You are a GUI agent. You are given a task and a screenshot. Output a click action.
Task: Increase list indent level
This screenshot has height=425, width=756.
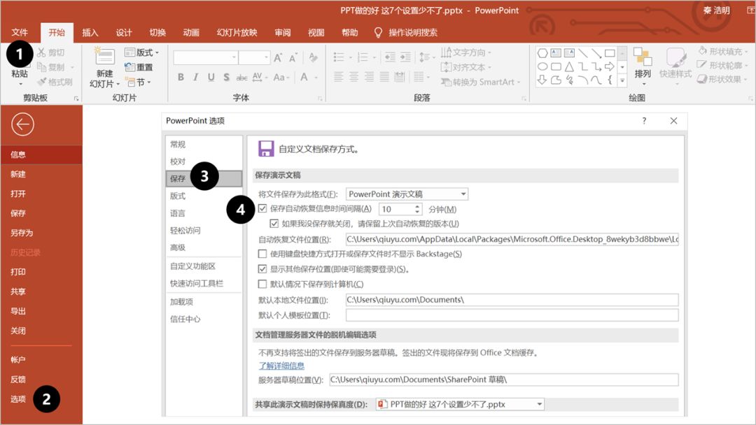[x=405, y=57]
